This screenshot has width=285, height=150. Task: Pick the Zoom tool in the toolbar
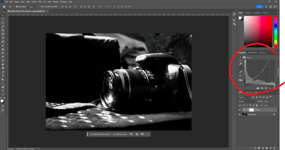pos(3,90)
